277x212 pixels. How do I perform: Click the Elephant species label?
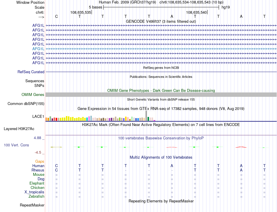37,183
